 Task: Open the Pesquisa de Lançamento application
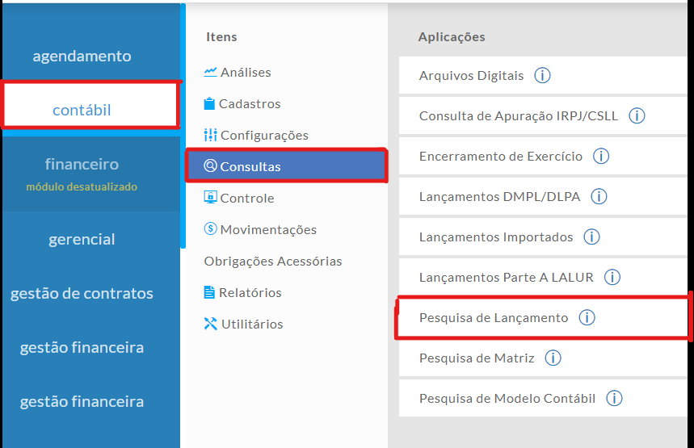[494, 318]
